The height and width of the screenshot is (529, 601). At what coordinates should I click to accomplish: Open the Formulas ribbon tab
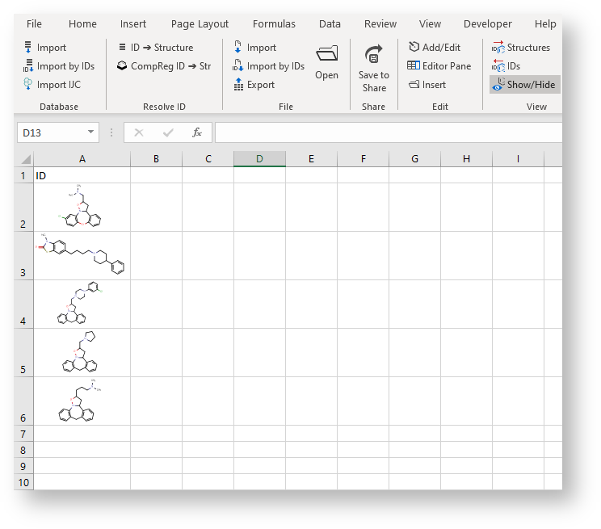point(274,24)
